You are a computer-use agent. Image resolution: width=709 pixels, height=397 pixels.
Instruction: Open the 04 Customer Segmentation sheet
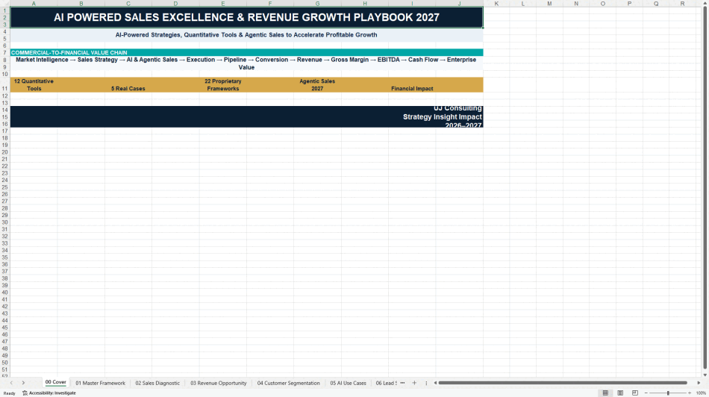coord(289,383)
